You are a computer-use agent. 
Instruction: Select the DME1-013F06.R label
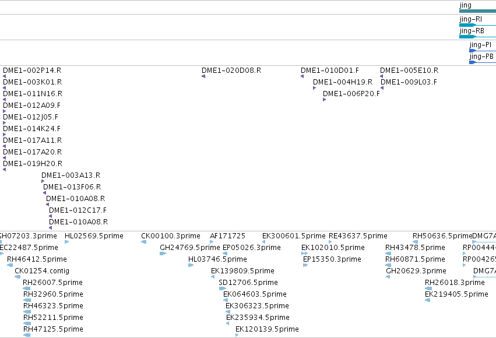click(x=72, y=187)
